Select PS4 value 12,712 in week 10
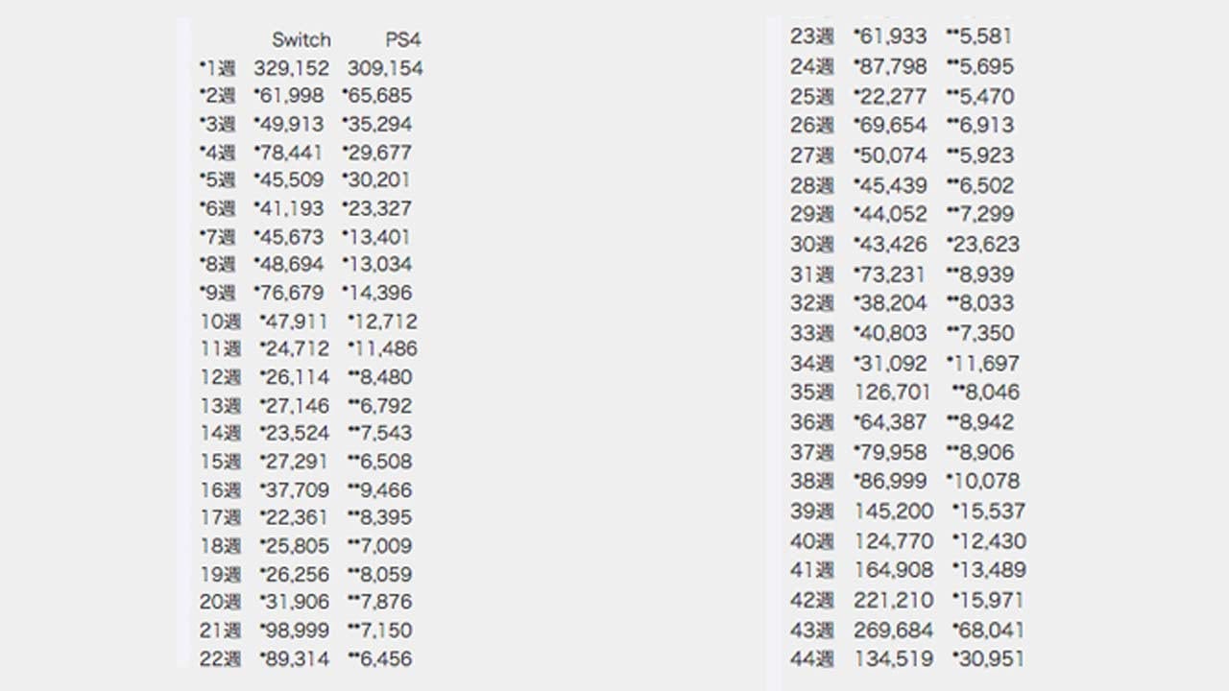Image resolution: width=1229 pixels, height=691 pixels. [383, 322]
